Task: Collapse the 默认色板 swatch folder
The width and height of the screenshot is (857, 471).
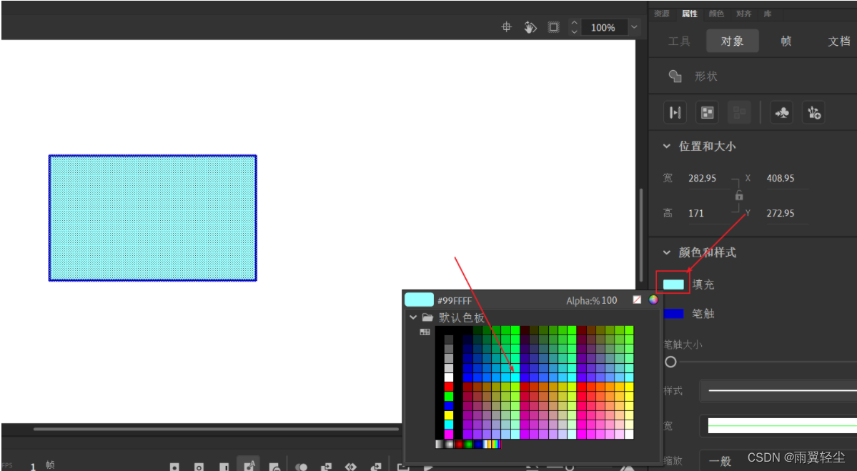Action: click(413, 317)
